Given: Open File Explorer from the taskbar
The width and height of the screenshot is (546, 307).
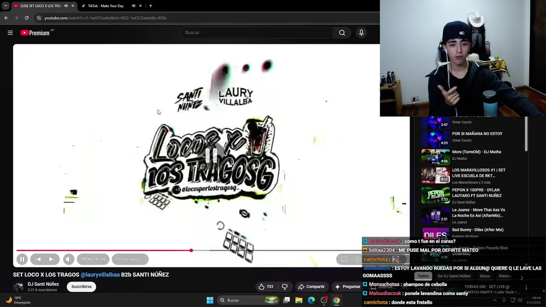Looking at the screenshot, I should tap(299, 300).
